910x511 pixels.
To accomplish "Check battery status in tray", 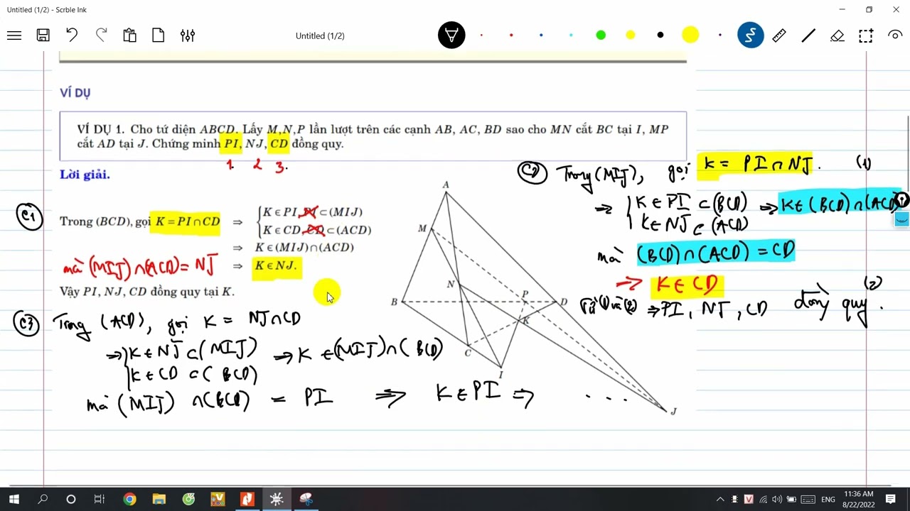I will [791, 500].
